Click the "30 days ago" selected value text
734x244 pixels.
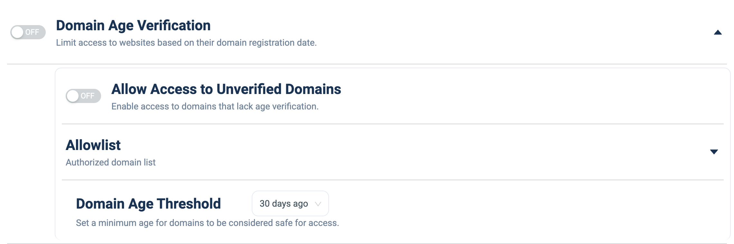(284, 203)
